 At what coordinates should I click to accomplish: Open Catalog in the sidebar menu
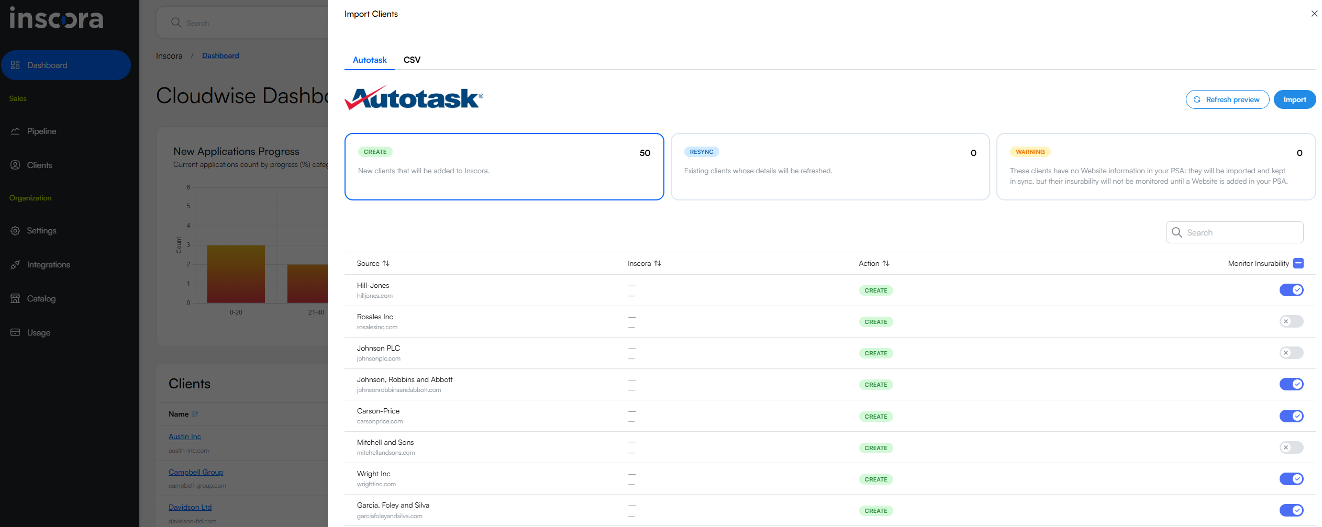click(x=65, y=298)
